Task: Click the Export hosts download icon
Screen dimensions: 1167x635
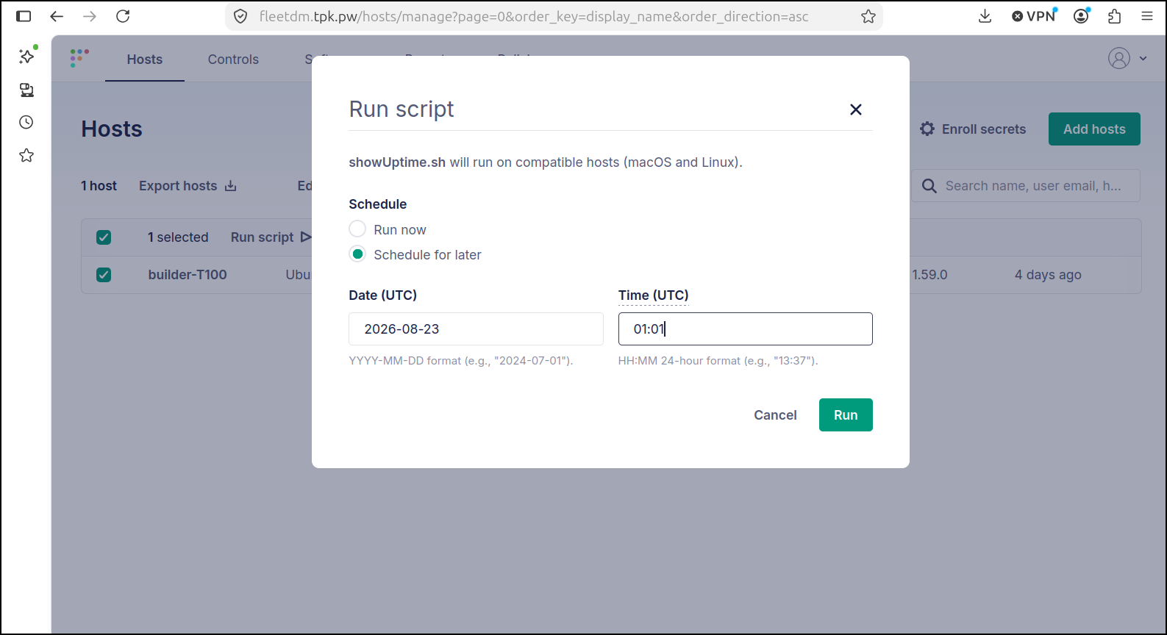Action: pos(231,186)
